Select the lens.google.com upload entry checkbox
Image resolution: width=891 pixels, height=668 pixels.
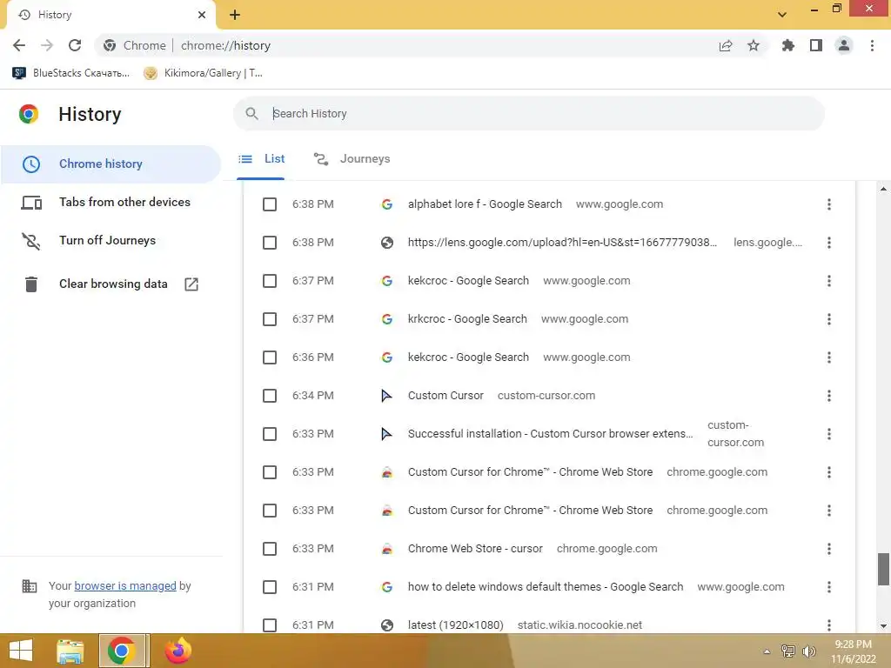click(x=270, y=243)
